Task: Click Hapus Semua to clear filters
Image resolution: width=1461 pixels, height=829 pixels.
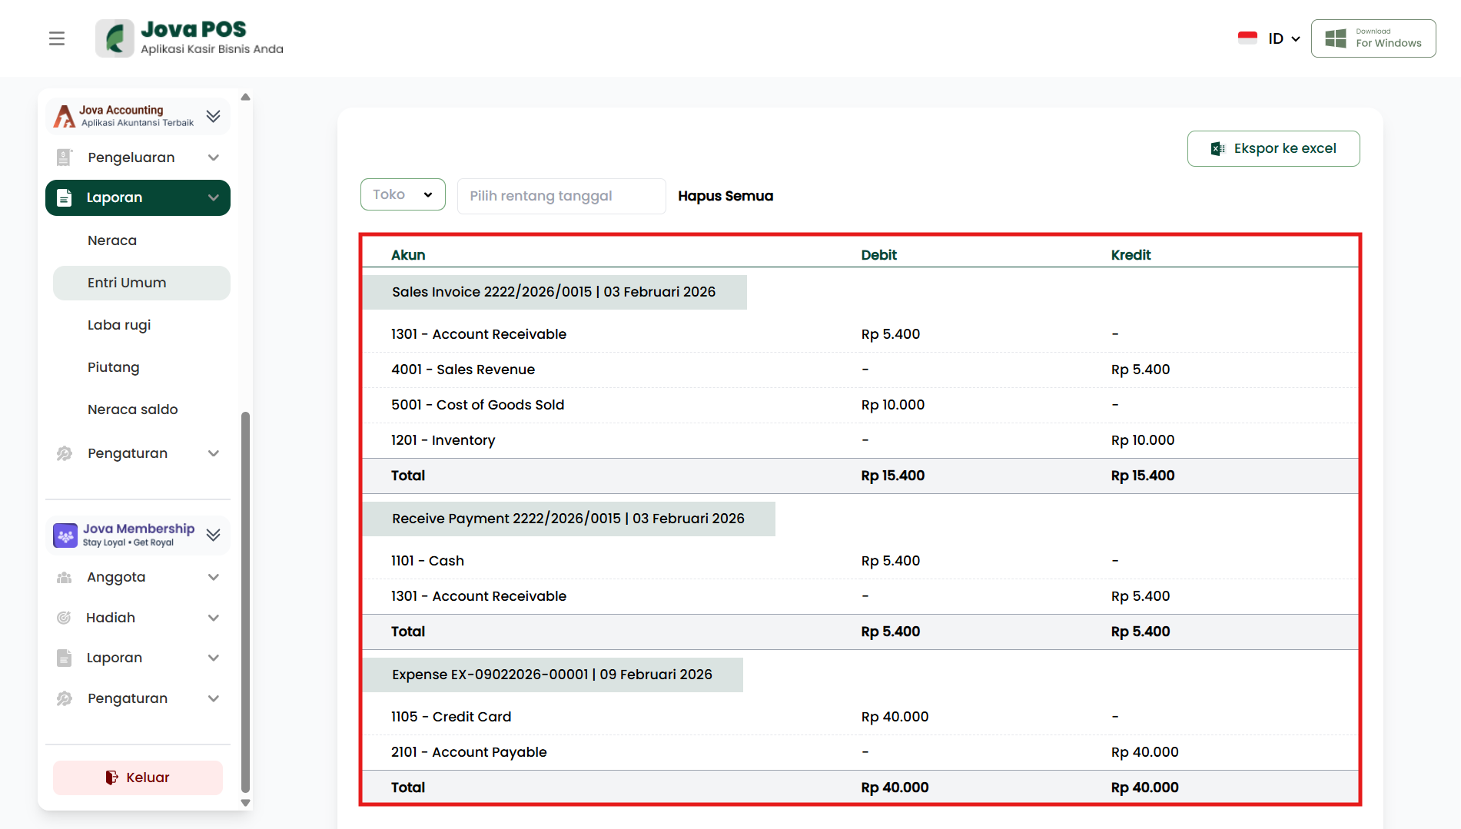Action: 725,196
